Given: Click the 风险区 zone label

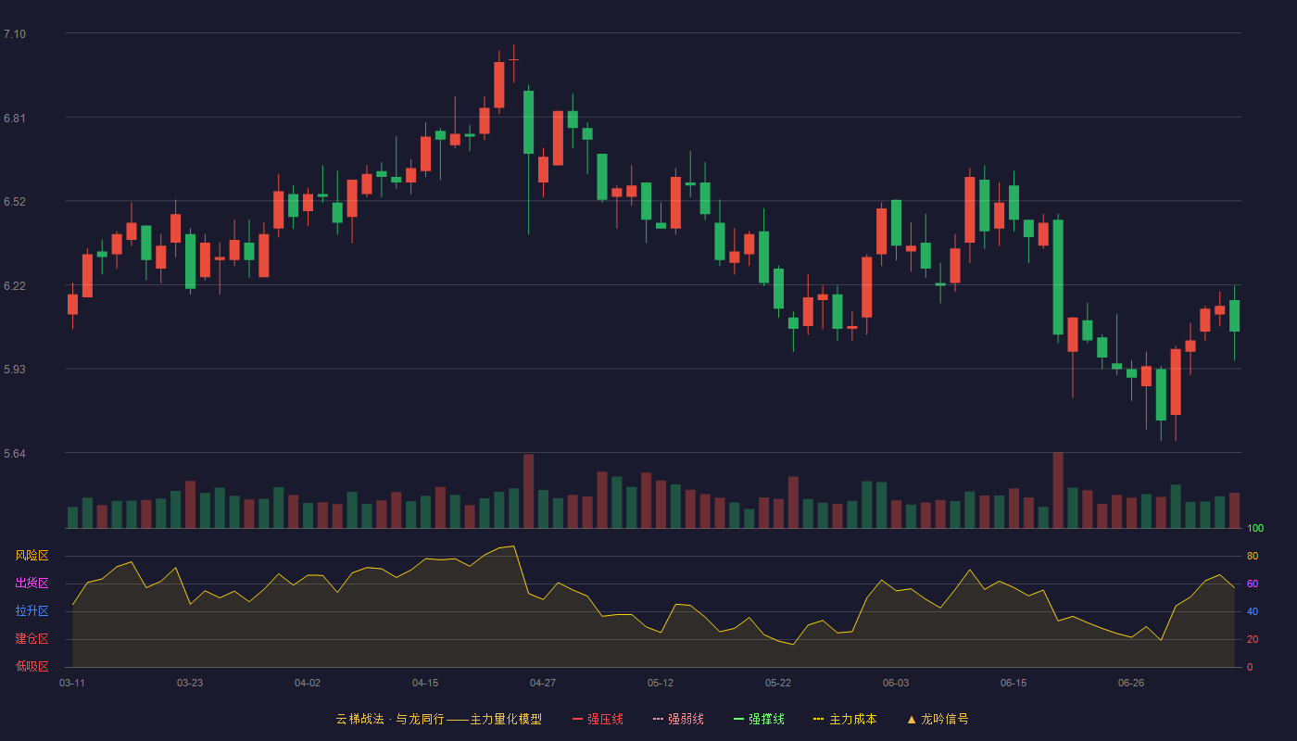Looking at the screenshot, I should pos(31,556).
